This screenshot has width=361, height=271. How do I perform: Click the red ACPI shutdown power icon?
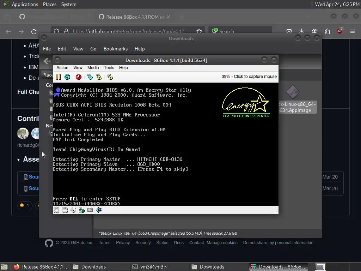pyautogui.click(x=79, y=77)
